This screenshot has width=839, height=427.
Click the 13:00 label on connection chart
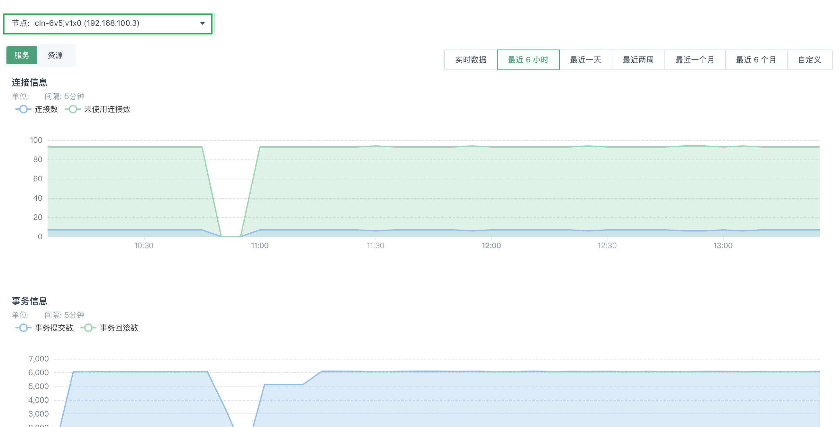pos(723,246)
